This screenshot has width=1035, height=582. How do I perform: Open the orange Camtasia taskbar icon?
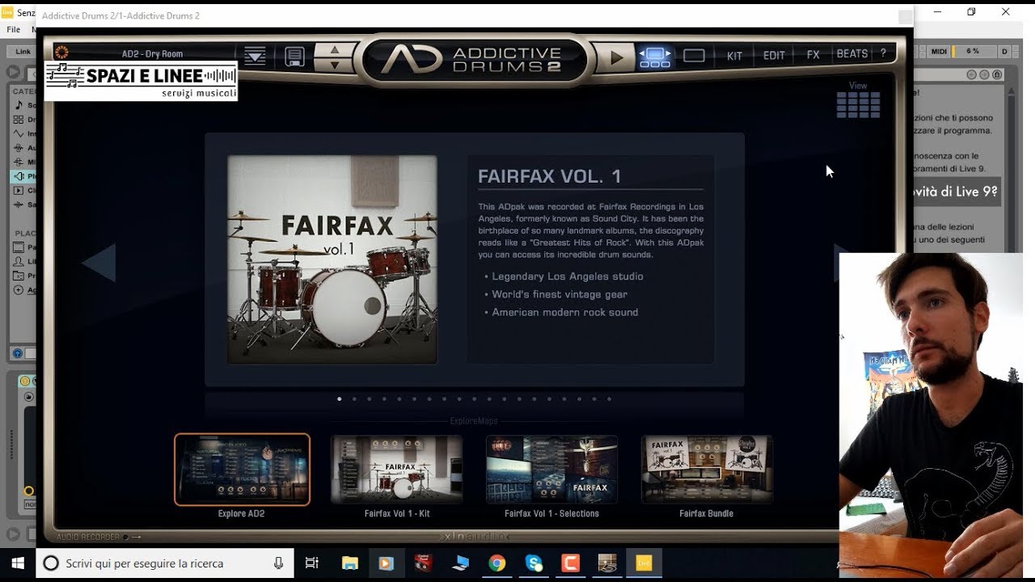coord(570,563)
